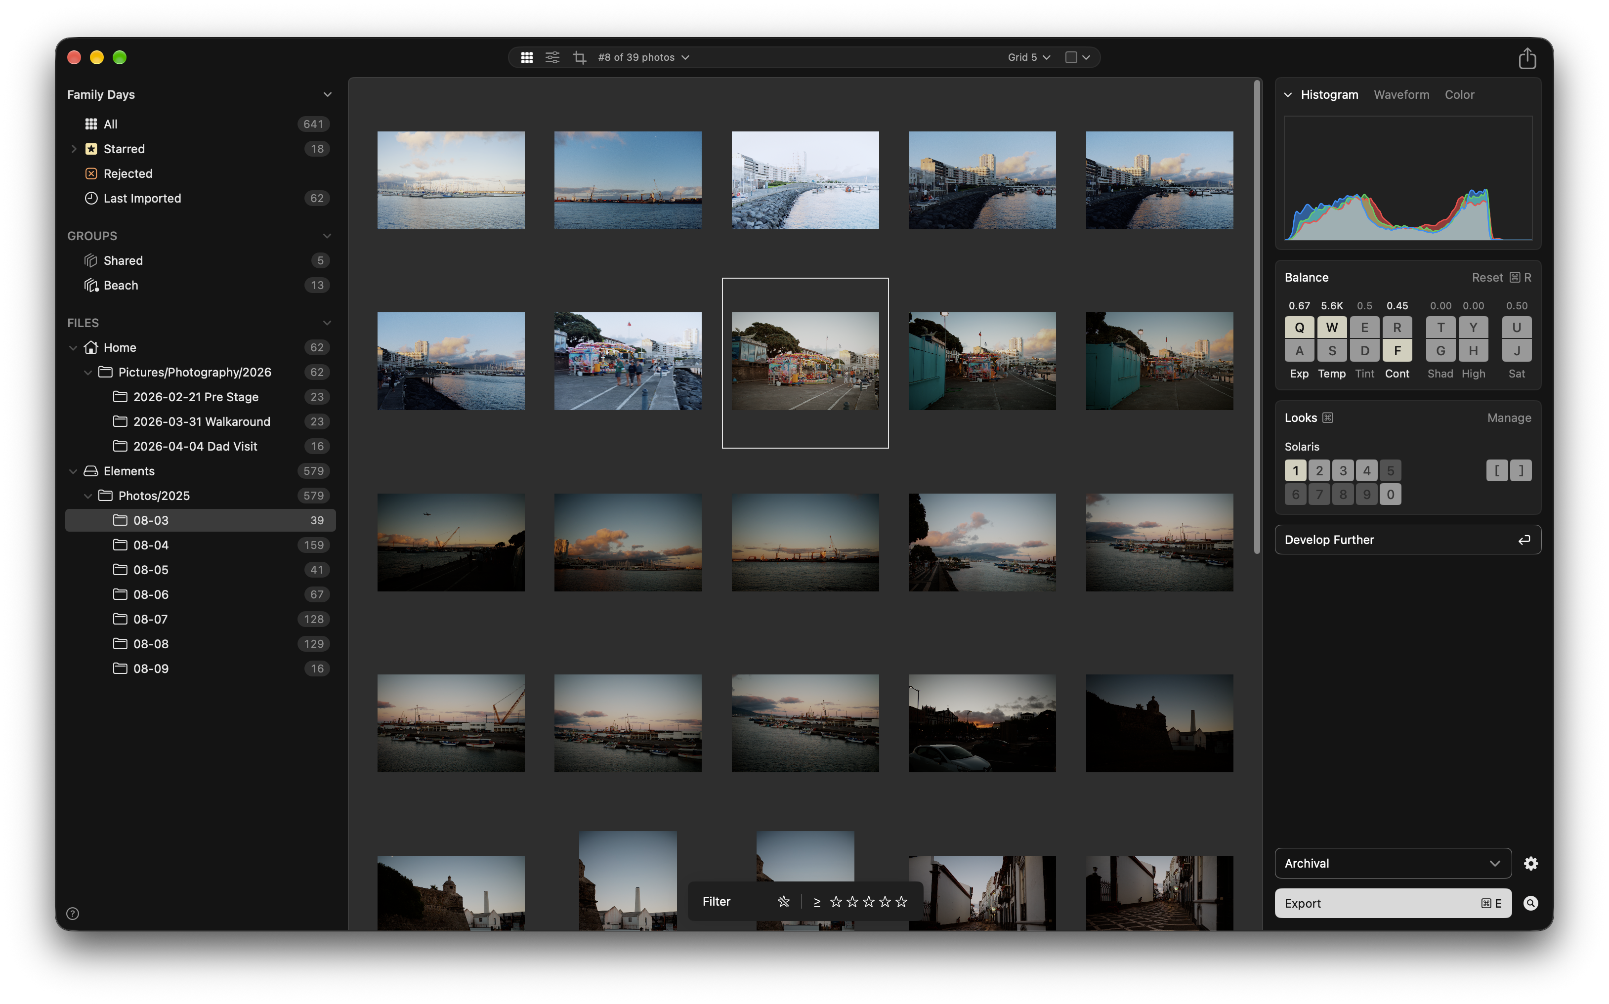Expand the Starred collection
This screenshot has width=1609, height=1004.
[x=74, y=149]
